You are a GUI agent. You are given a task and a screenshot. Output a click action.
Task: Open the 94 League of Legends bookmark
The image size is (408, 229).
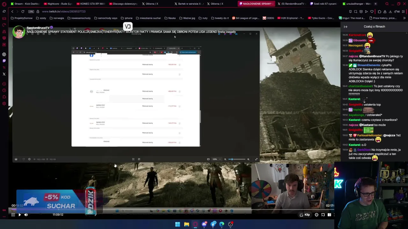click(245, 18)
